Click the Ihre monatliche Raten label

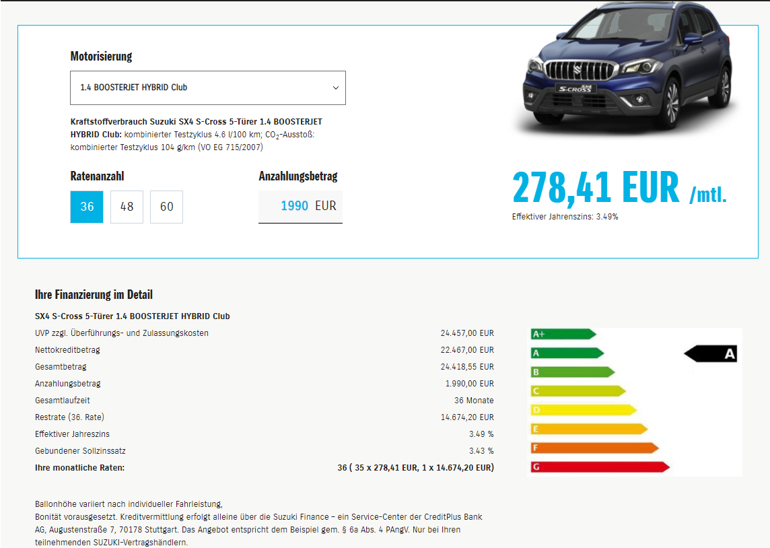[79, 468]
